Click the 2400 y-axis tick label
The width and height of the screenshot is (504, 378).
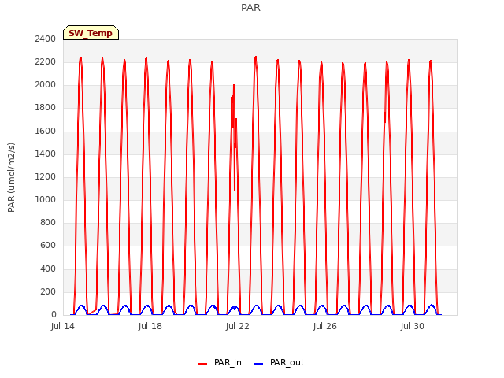click(x=46, y=39)
